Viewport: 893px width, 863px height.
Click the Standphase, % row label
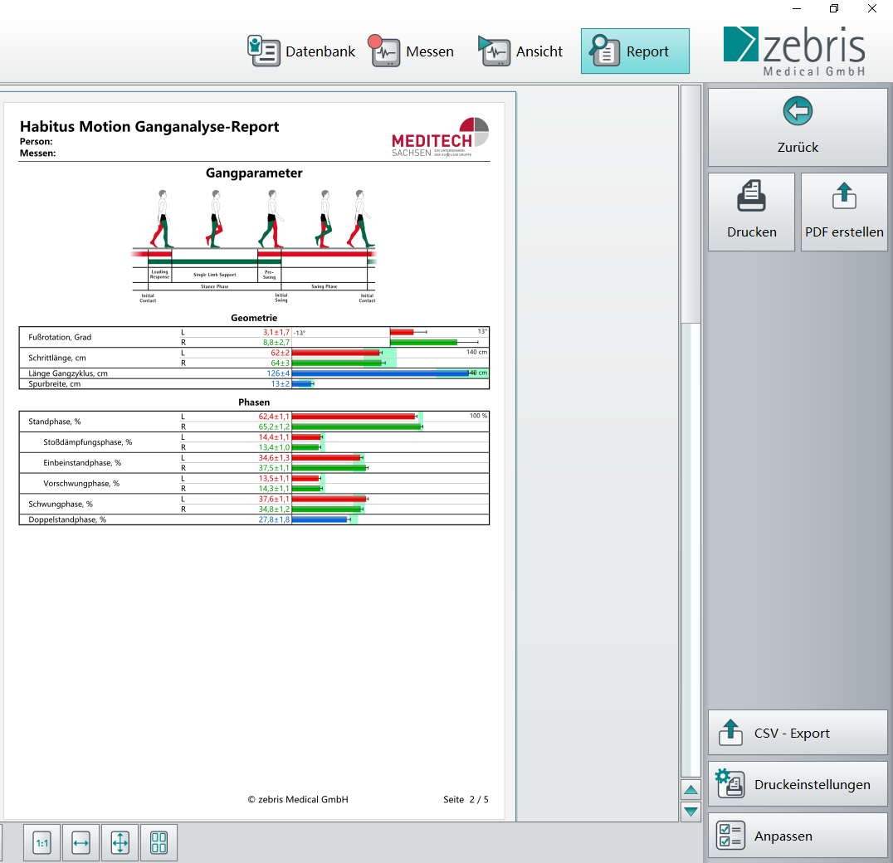[x=55, y=422]
